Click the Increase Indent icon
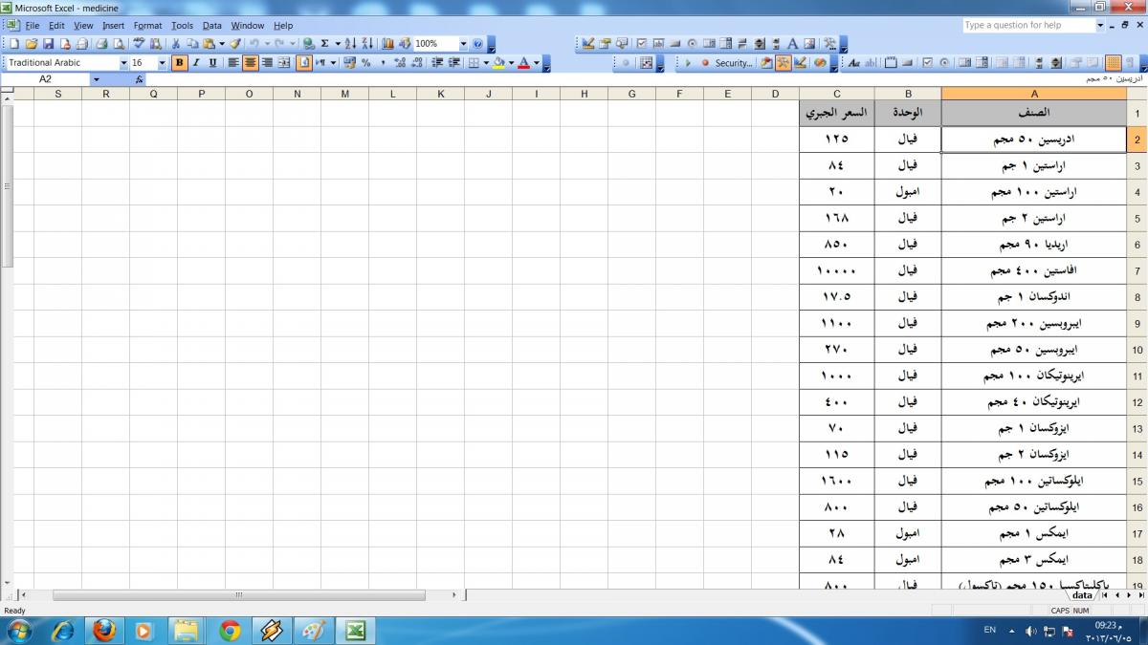The image size is (1148, 645). point(454,63)
